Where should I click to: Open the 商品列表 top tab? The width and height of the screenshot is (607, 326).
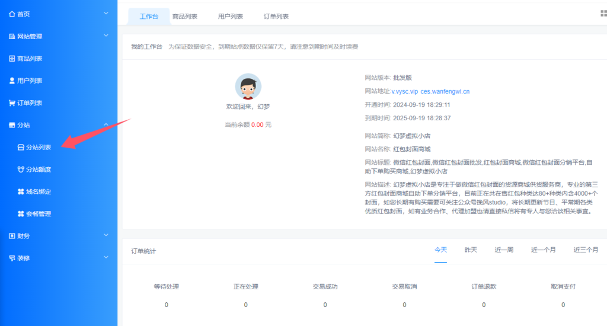[x=185, y=16]
